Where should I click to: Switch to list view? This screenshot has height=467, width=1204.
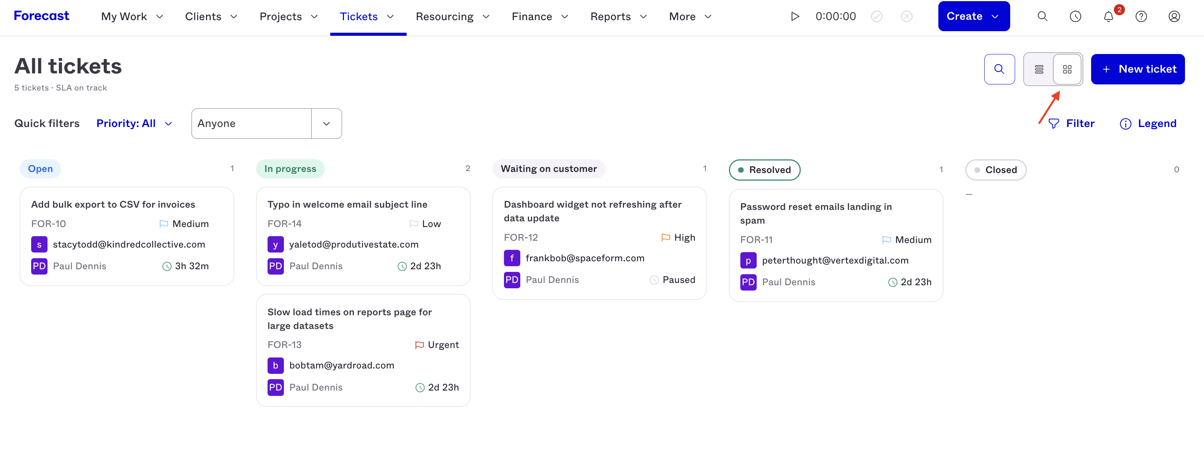click(1039, 69)
